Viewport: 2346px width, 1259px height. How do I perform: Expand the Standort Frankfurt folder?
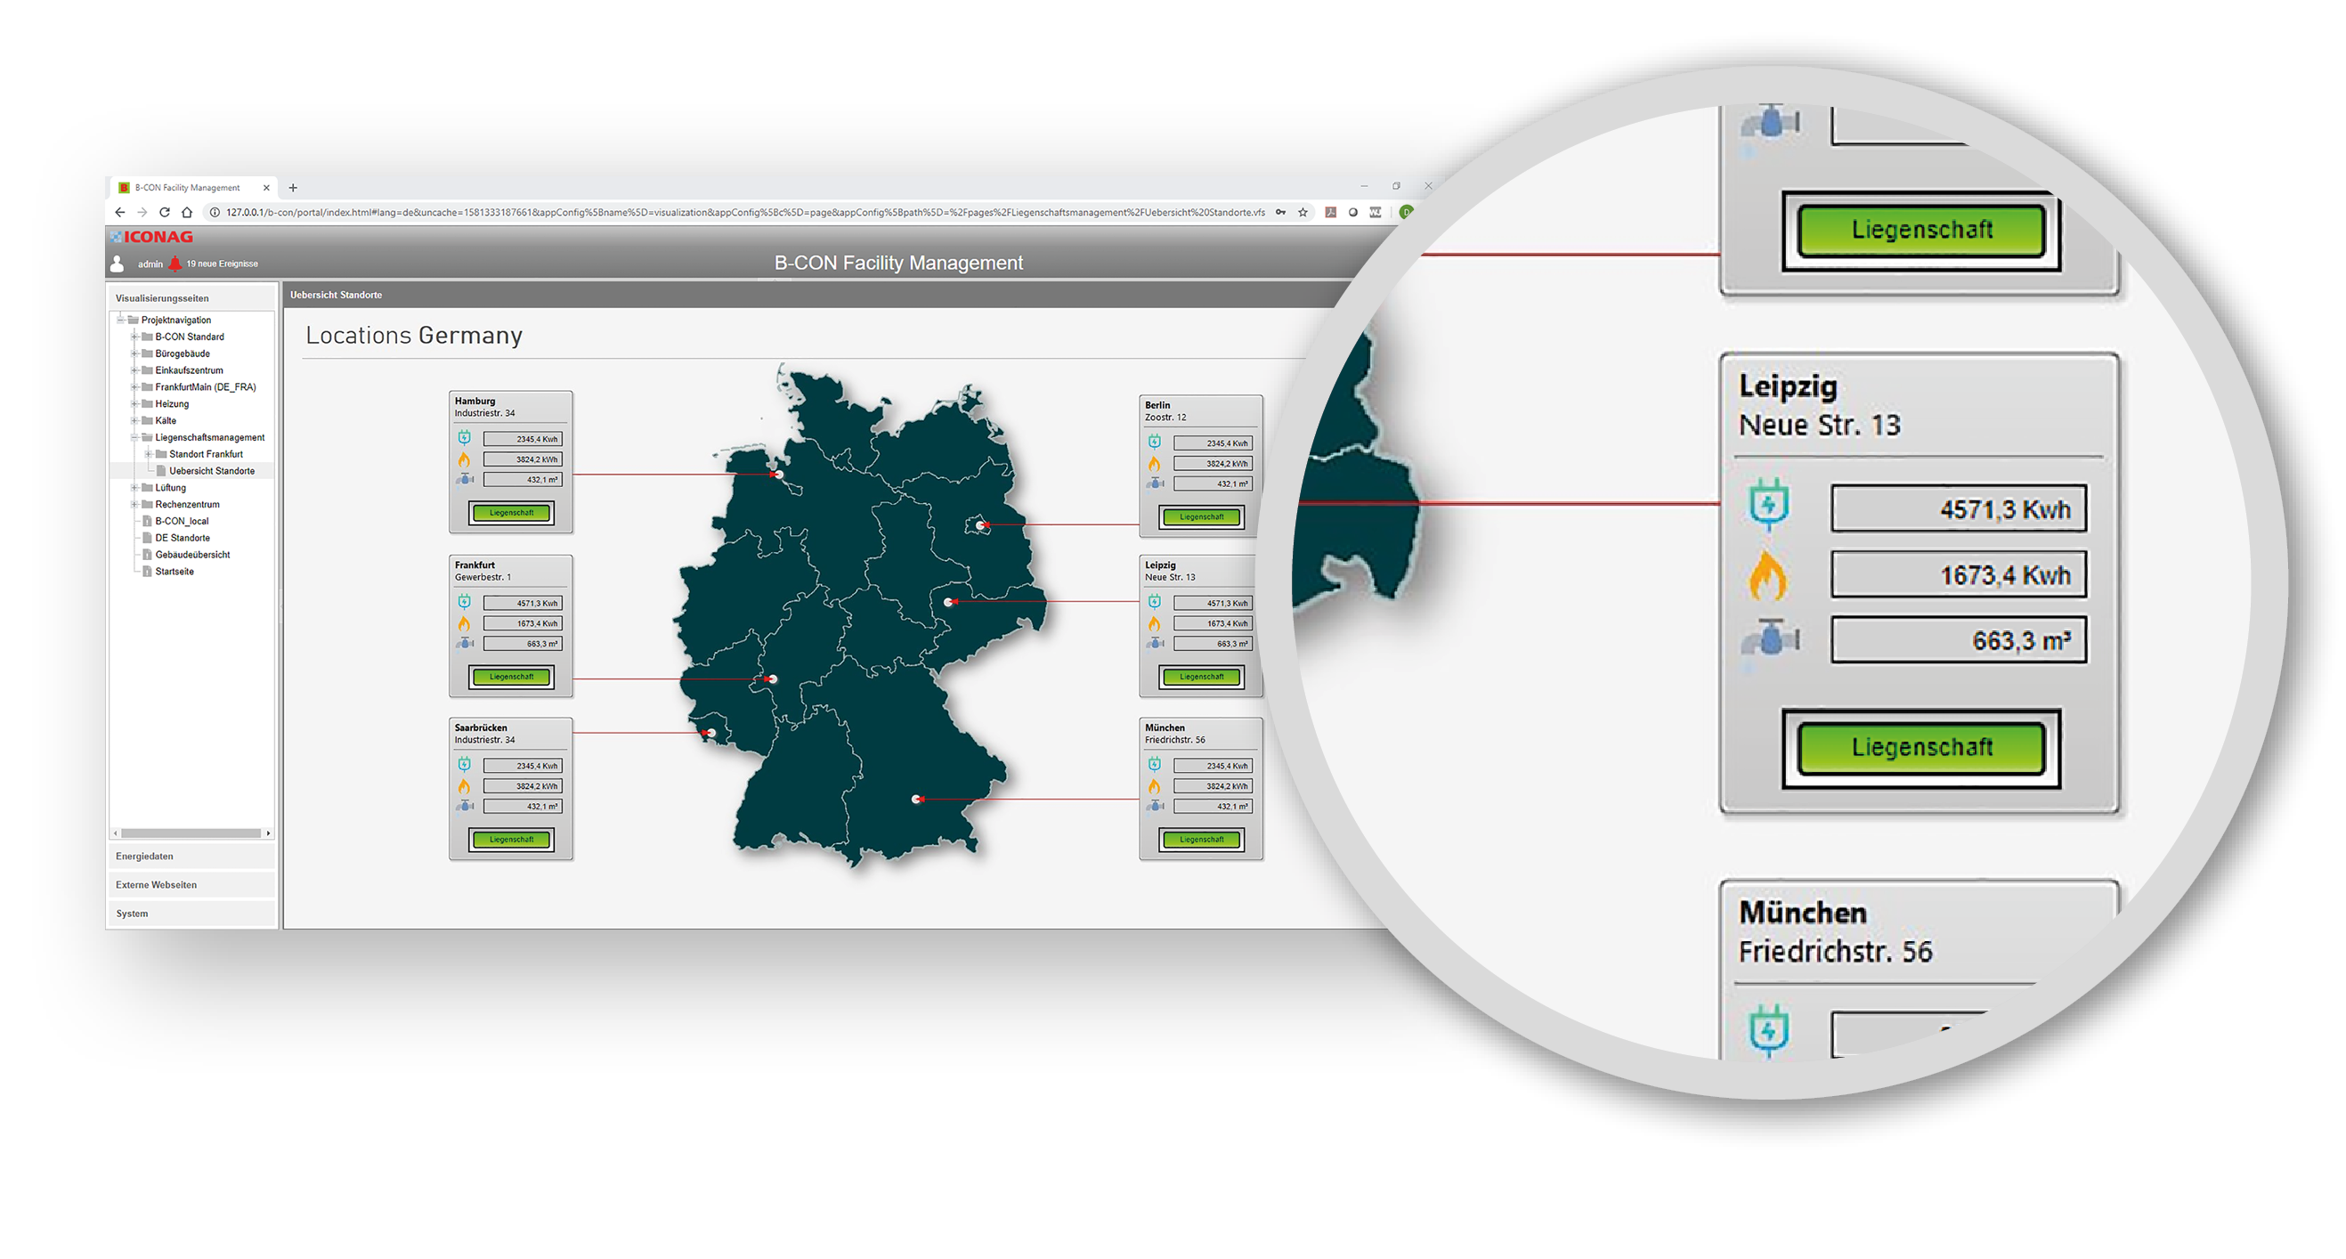[149, 454]
